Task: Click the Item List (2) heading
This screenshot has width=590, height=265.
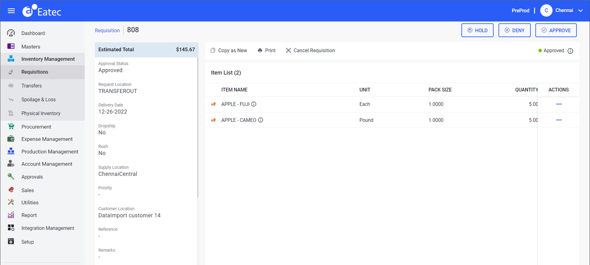Action: tap(226, 73)
